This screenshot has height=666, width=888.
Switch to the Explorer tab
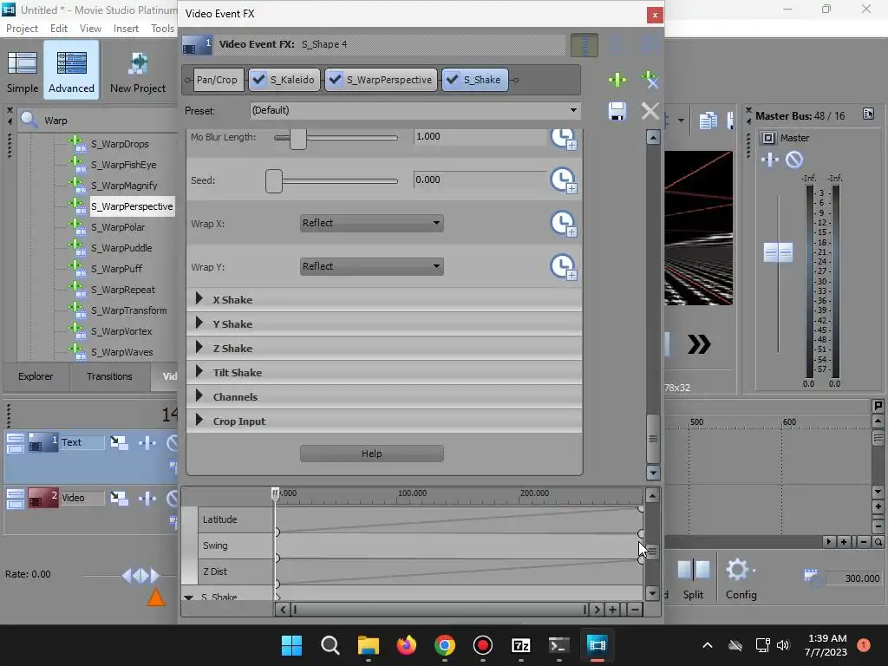(x=35, y=376)
